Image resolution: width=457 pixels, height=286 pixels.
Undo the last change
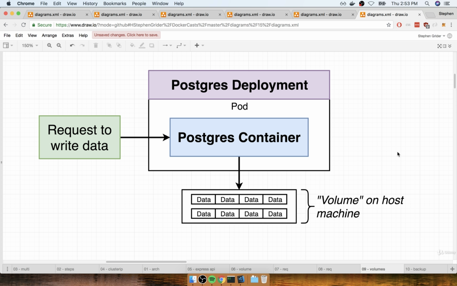click(72, 45)
